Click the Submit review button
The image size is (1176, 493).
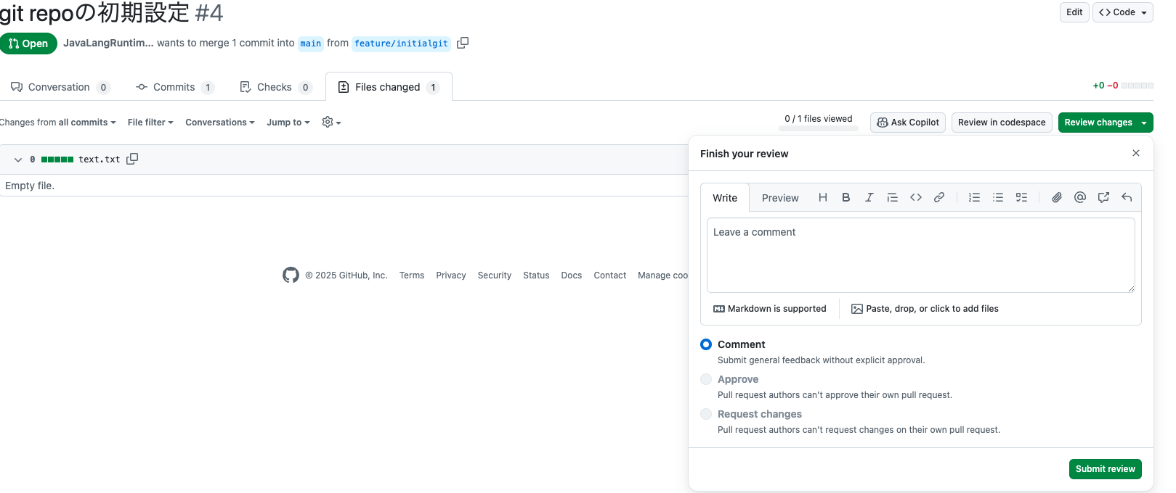[x=1105, y=469]
